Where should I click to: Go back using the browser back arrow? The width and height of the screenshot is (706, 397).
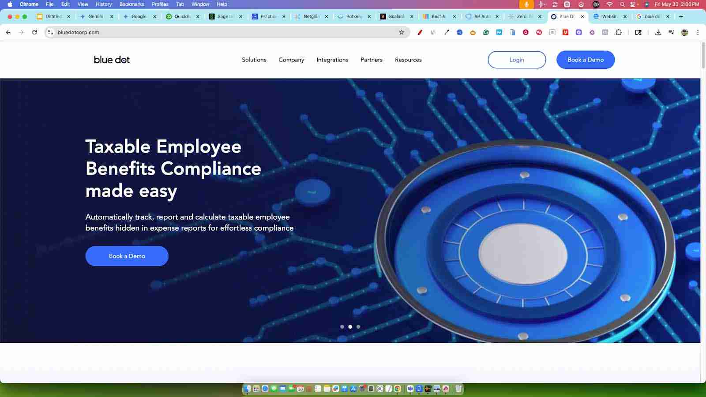tap(8, 32)
